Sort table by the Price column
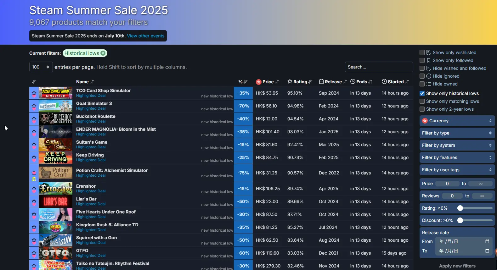Screen dimensions: 497x270 [x=268, y=82]
